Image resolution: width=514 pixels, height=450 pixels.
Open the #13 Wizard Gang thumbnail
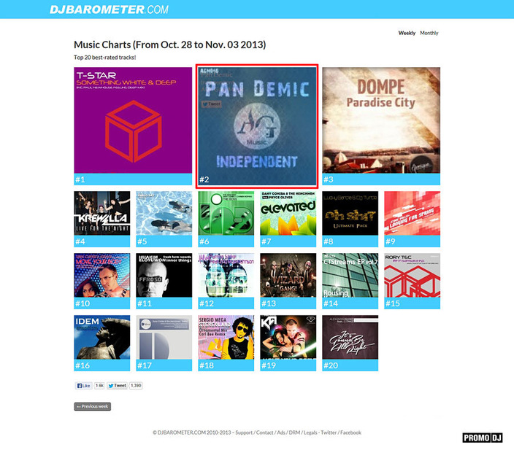click(288, 281)
